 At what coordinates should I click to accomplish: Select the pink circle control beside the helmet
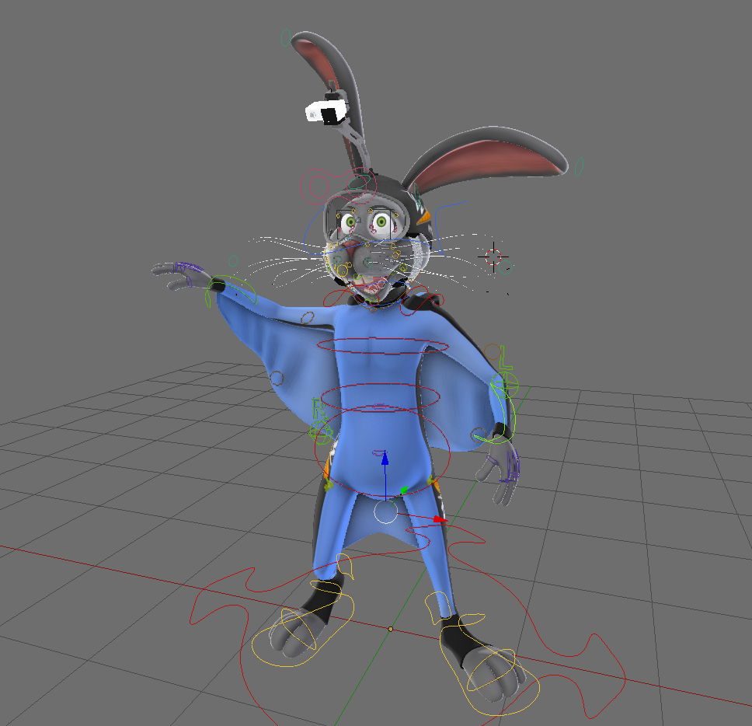coord(318,187)
